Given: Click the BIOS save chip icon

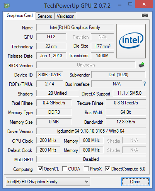Looking at the screenshot, I should (x=141, y=65).
